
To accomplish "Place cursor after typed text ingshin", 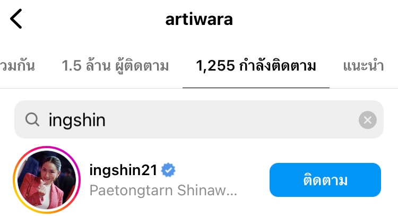I will (106, 120).
